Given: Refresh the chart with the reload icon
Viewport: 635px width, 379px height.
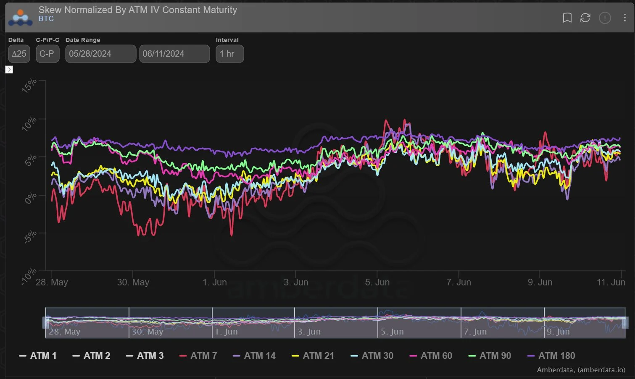Looking at the screenshot, I should (x=585, y=18).
